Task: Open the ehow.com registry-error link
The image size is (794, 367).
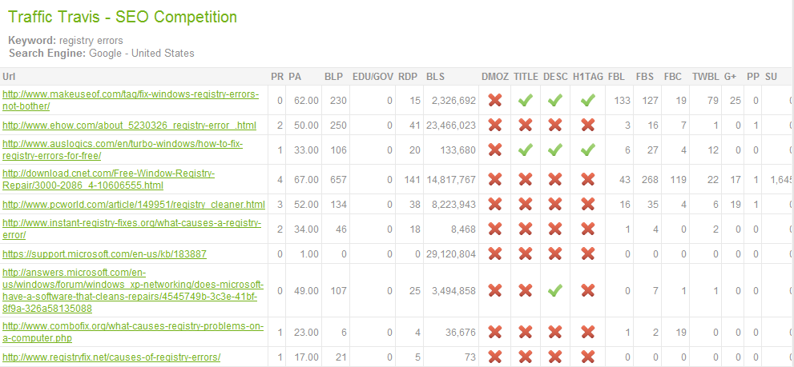Action: [x=129, y=125]
